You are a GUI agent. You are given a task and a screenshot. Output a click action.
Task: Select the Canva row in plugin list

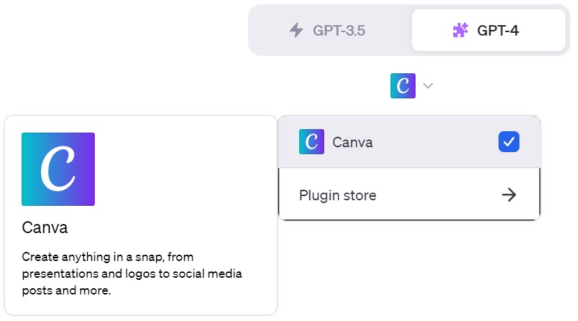pos(409,142)
